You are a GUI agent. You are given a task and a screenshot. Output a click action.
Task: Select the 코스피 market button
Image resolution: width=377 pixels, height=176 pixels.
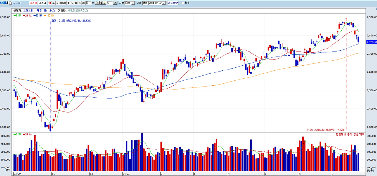click(33, 3)
